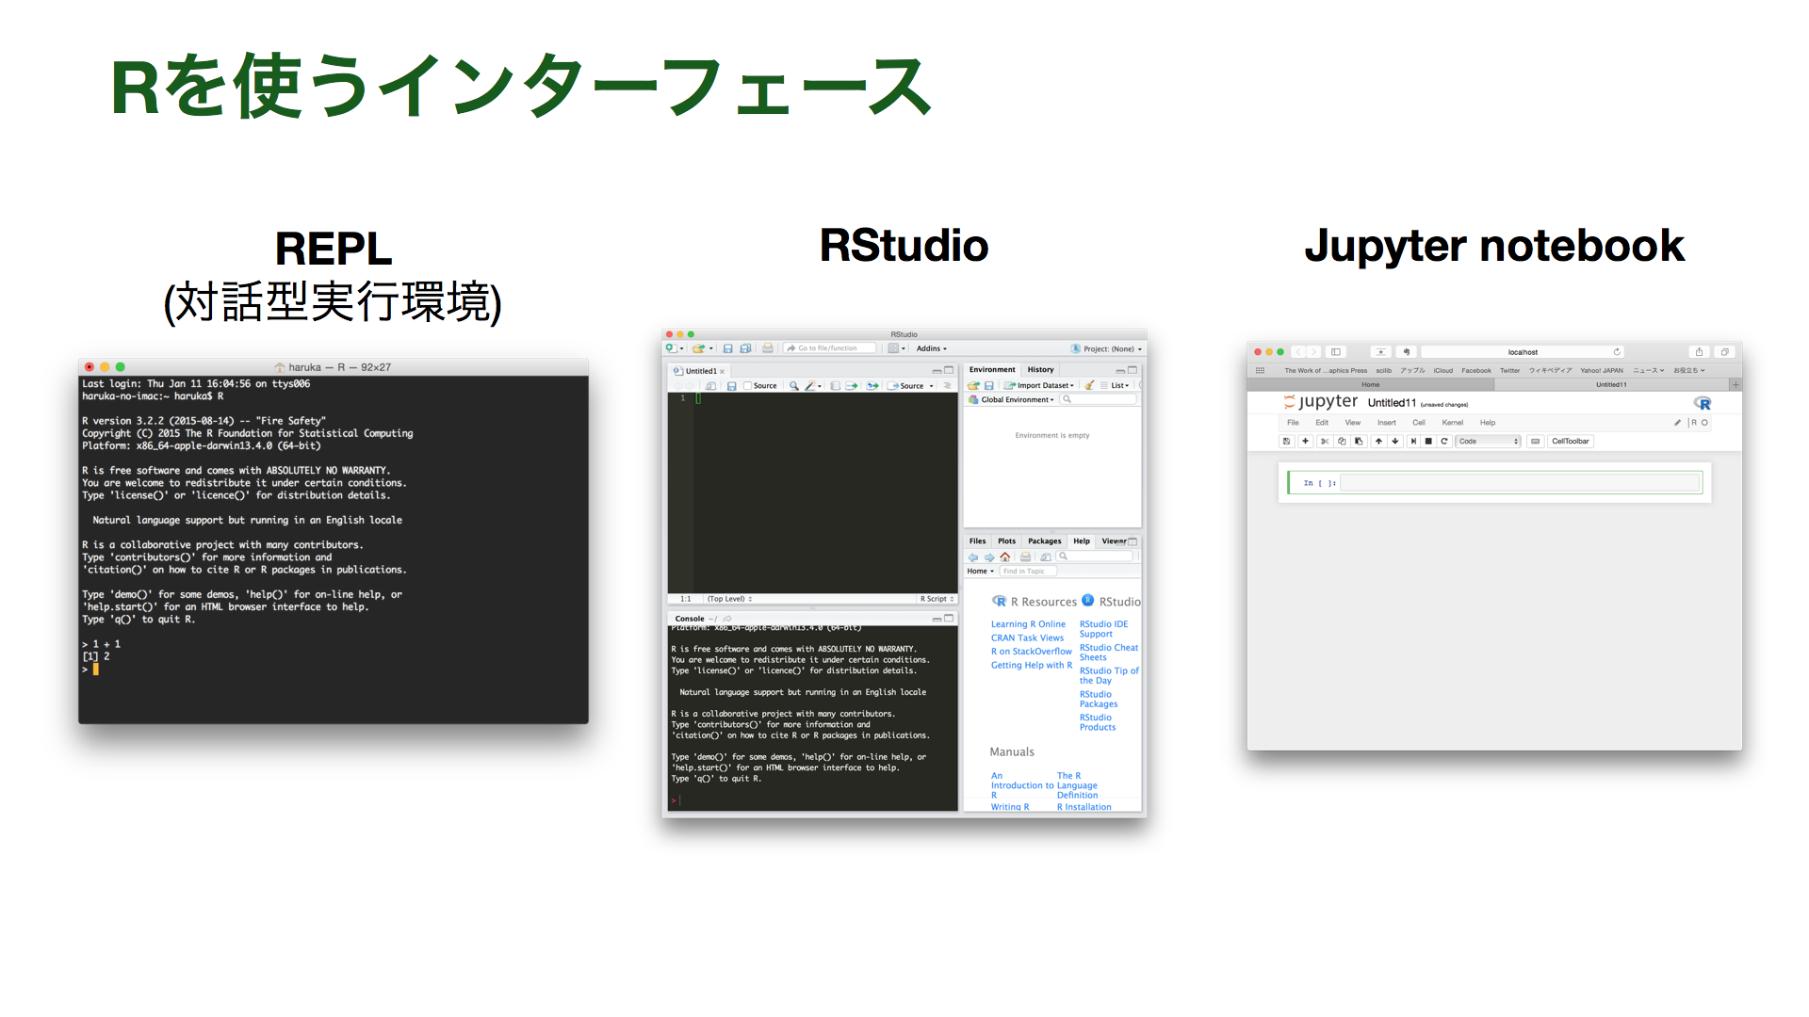Open the Addins dropdown in RStudio
1809x1017 pixels.
coord(931,348)
